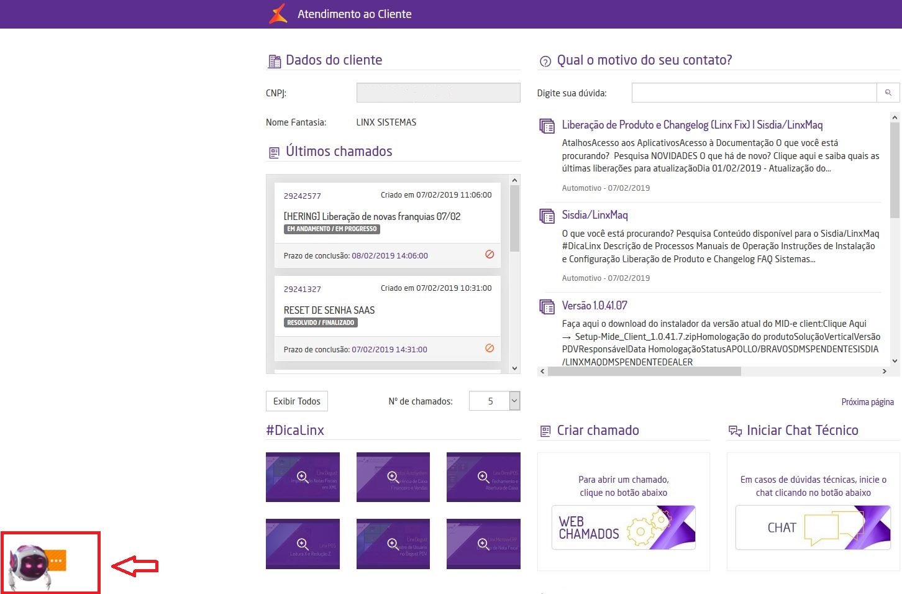Click the Atendimento ao Cliente header title
Screen dimensions: 902x594
355,14
